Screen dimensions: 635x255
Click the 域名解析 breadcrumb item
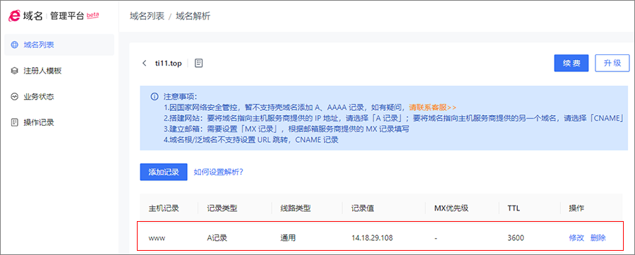193,17
